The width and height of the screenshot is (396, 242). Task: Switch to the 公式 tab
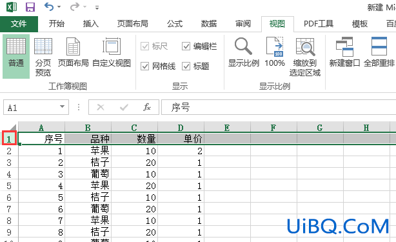pyautogui.click(x=175, y=24)
